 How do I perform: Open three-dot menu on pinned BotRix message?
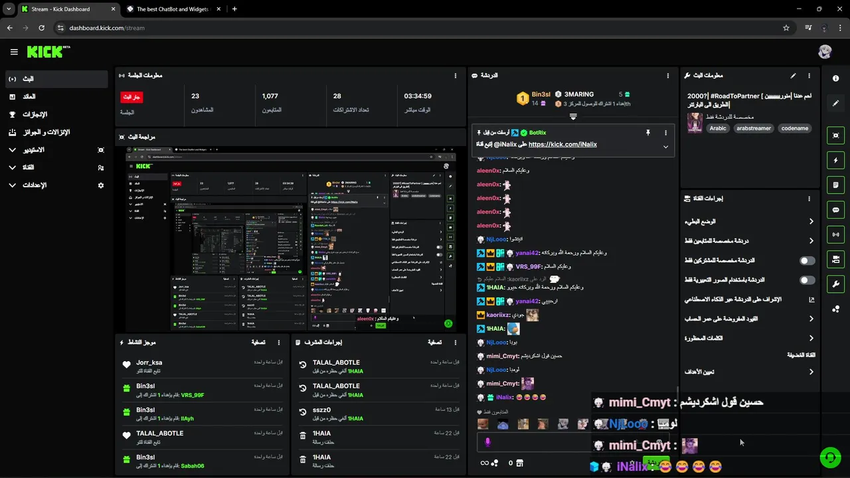[x=665, y=133]
